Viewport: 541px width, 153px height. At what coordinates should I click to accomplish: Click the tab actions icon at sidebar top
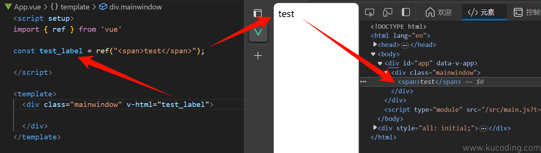click(258, 13)
